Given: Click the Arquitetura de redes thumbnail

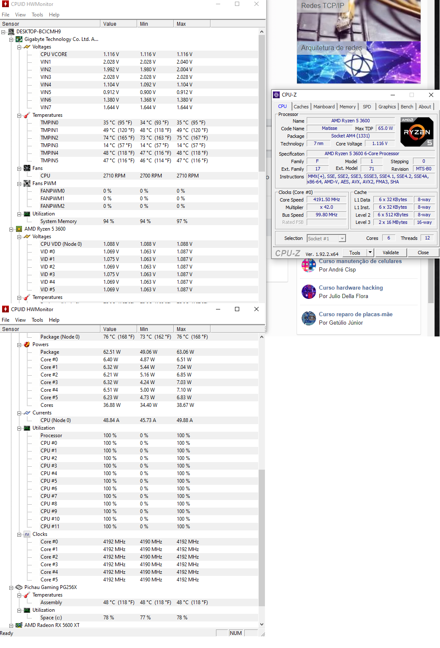Looking at the screenshot, I should pos(359,62).
